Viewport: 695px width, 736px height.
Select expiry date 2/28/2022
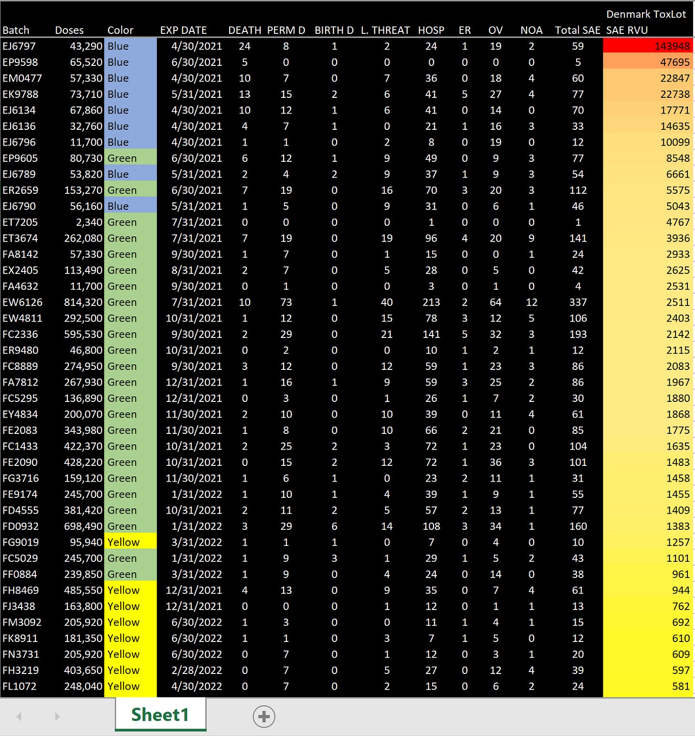pyautogui.click(x=197, y=670)
